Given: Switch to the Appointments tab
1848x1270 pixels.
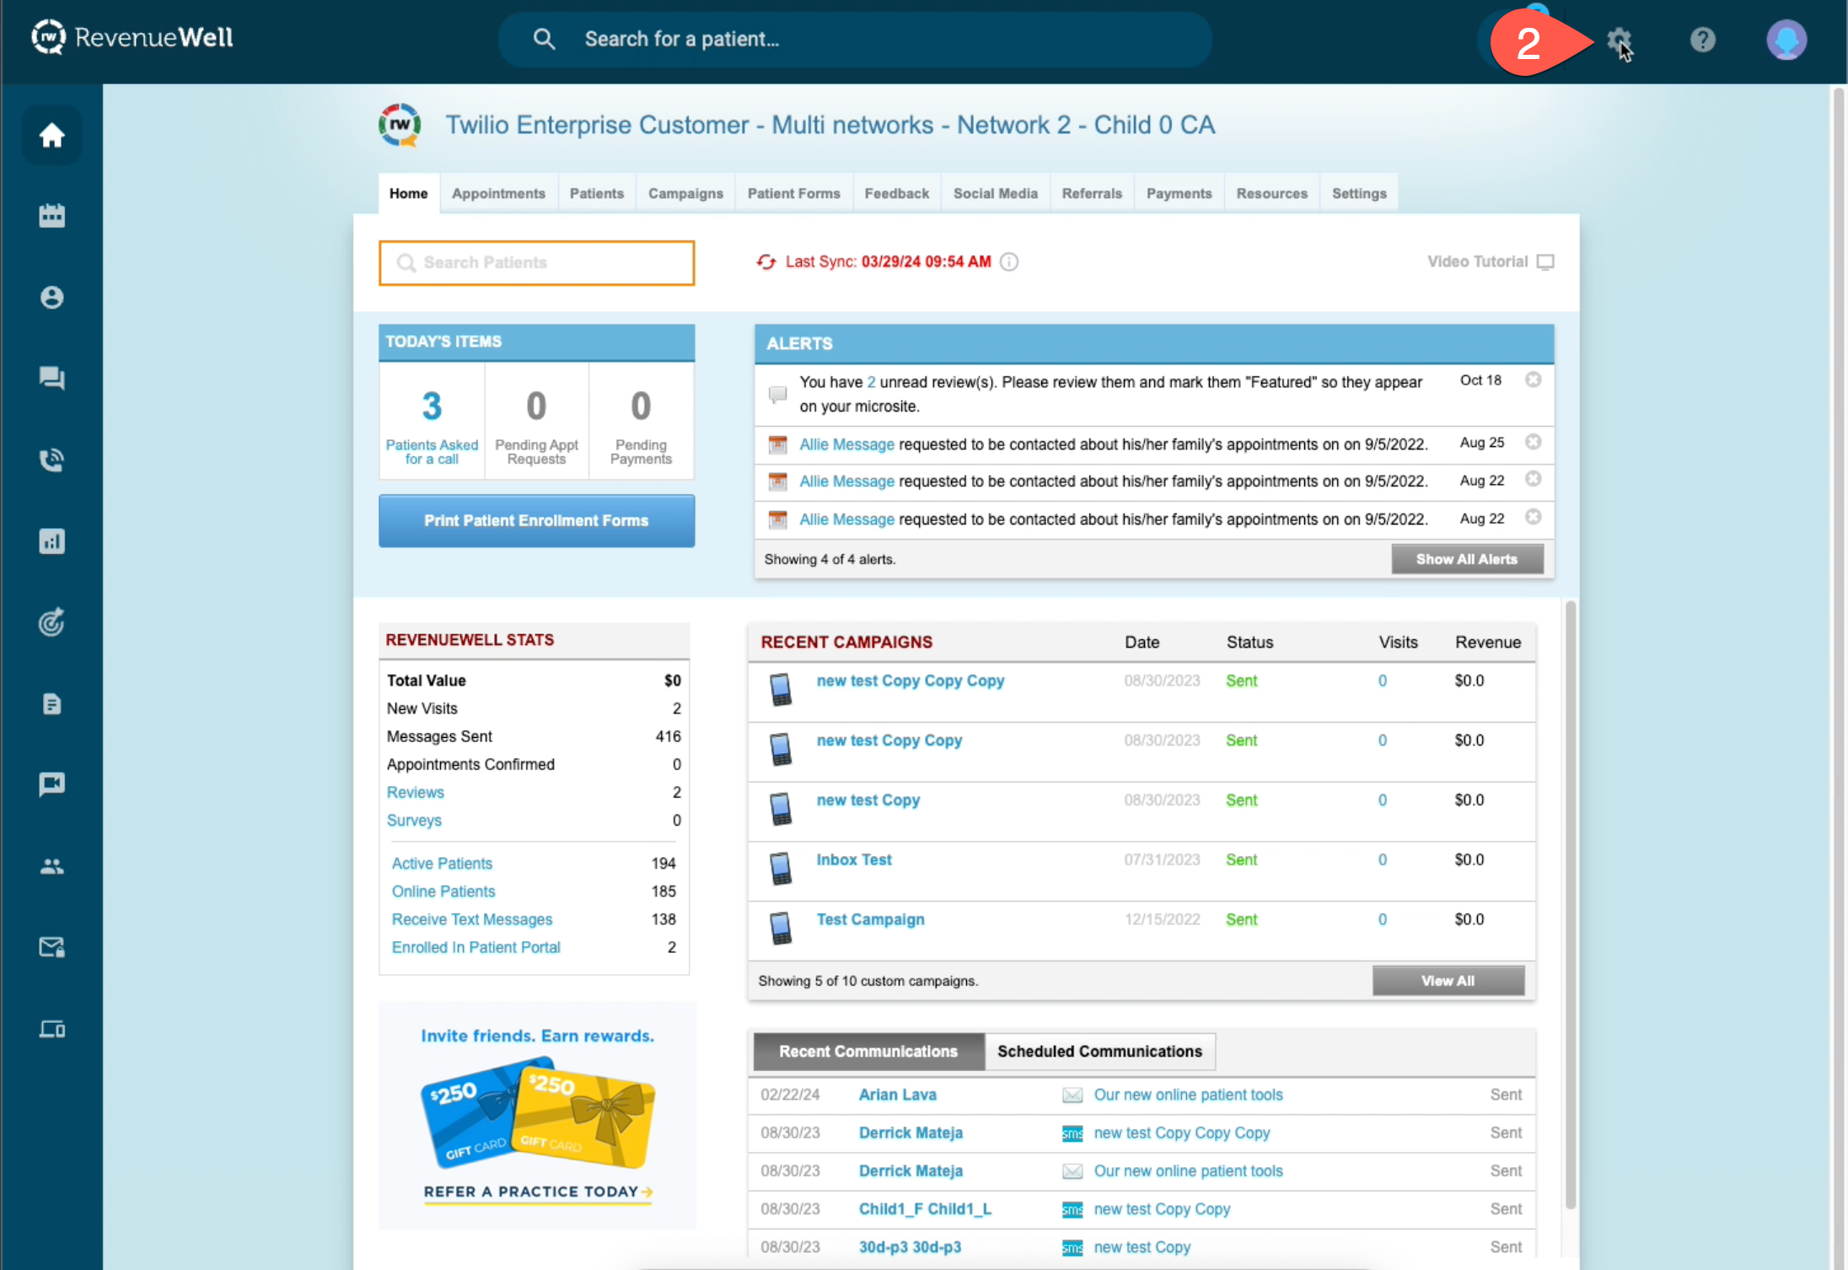Looking at the screenshot, I should click(498, 193).
